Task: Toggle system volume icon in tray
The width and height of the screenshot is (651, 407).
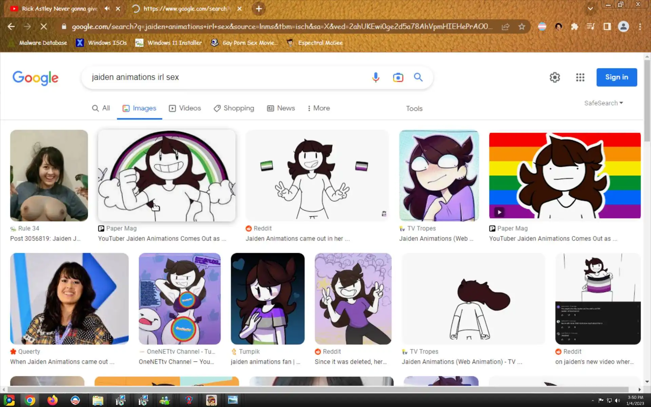Action: point(617,401)
